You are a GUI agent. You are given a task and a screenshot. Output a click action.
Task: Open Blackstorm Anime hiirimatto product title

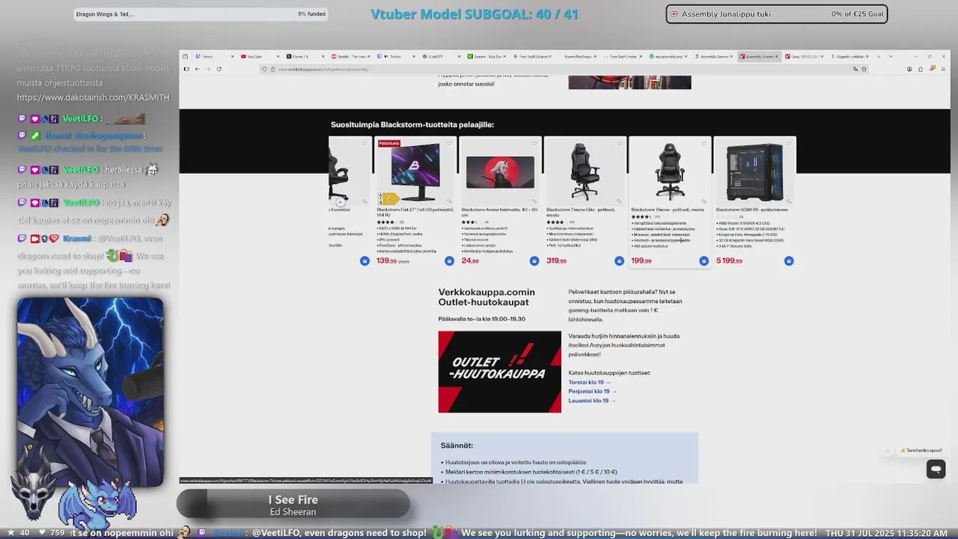point(499,212)
